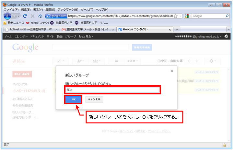Click the Google logo

[x=25, y=48]
